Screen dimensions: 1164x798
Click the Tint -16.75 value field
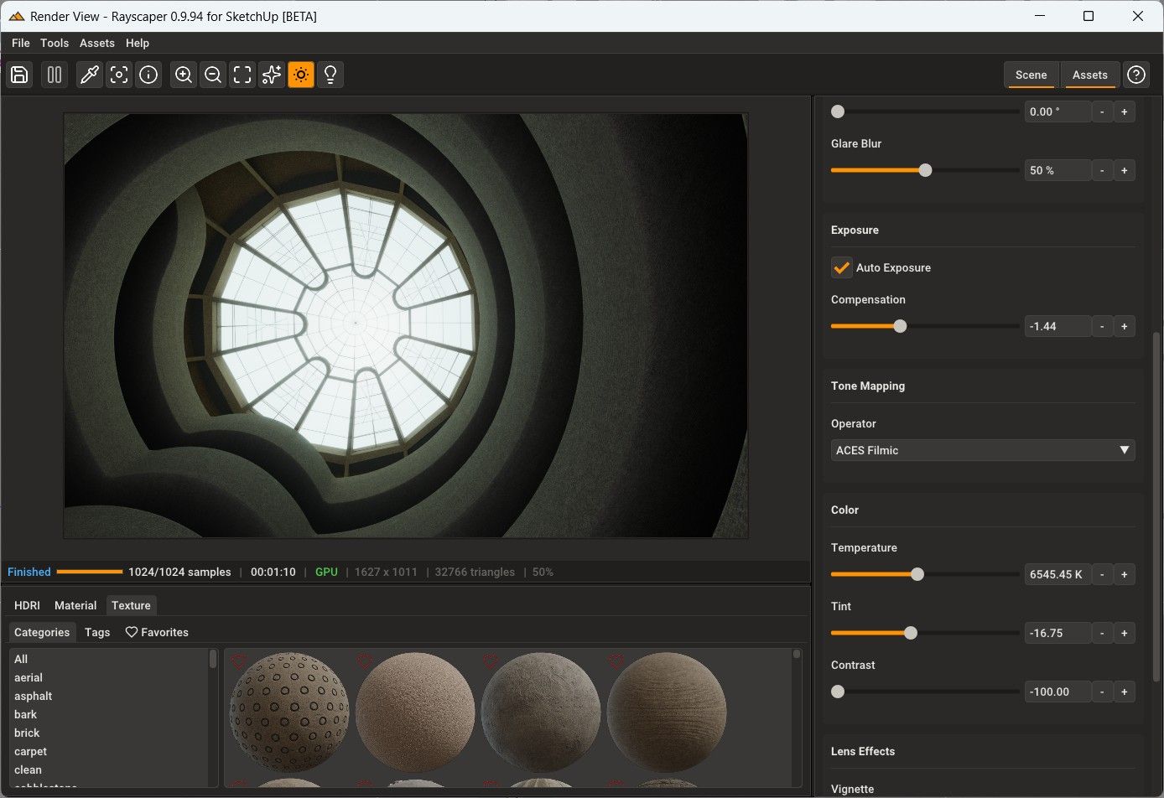[x=1057, y=633]
